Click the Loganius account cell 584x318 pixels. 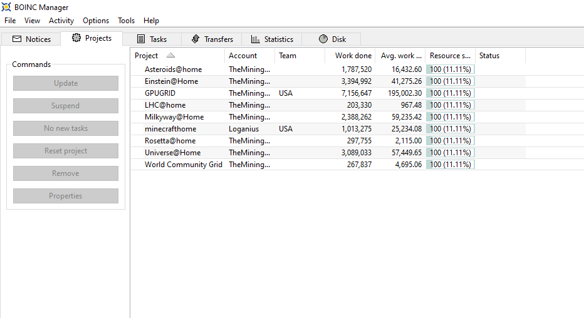tap(244, 129)
